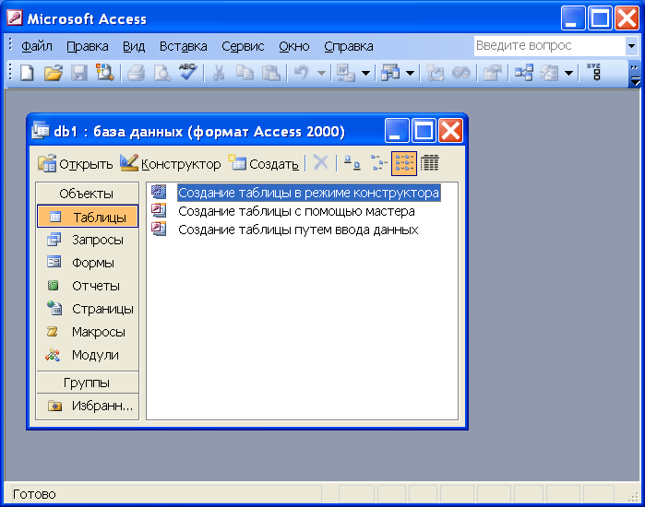The height and width of the screenshot is (507, 645).
Task: Run the Spelling check ABC icon
Action: [188, 72]
